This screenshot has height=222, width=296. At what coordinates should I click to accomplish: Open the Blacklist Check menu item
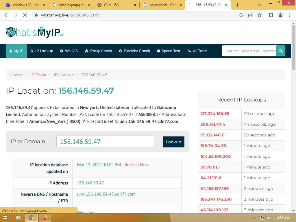(x=134, y=51)
